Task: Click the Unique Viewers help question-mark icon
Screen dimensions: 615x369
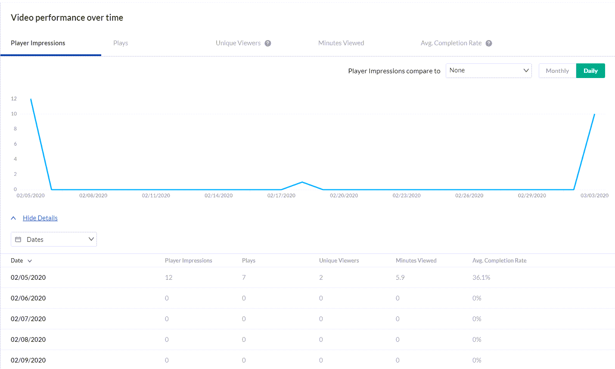Action: tap(268, 43)
